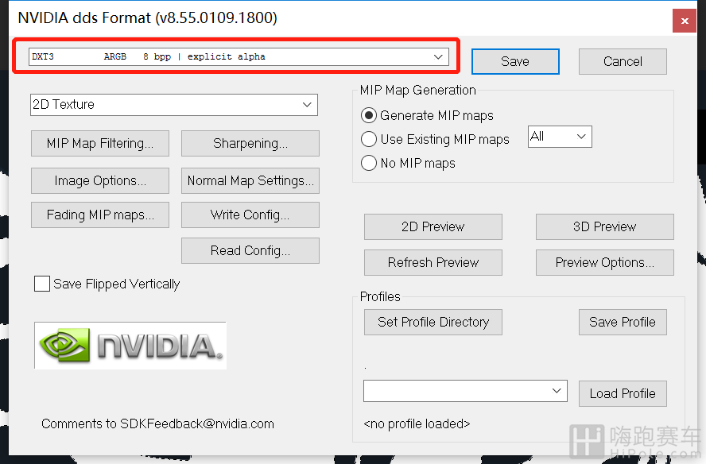This screenshot has height=464, width=706.
Task: Click the NVIDIA logo image
Action: tap(130, 345)
